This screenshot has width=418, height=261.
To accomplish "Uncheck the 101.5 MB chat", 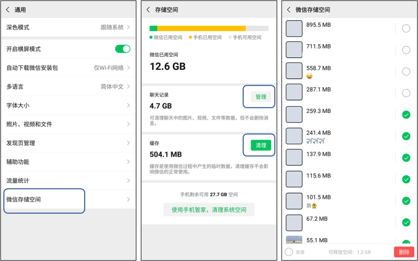I will click(406, 201).
